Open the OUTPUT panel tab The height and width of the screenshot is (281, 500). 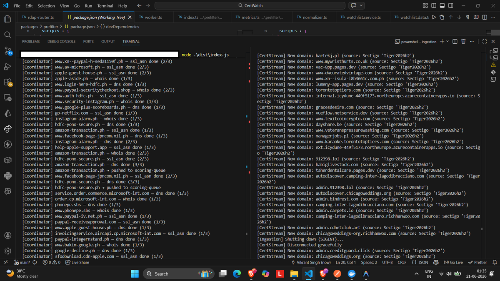point(108,42)
